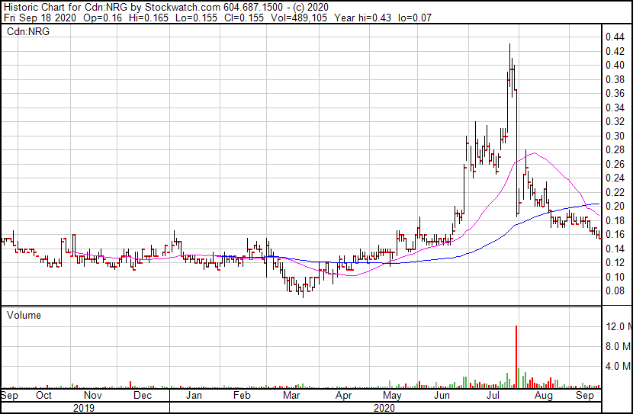Select the 2019 year label
The image size is (633, 414).
pyautogui.click(x=84, y=408)
